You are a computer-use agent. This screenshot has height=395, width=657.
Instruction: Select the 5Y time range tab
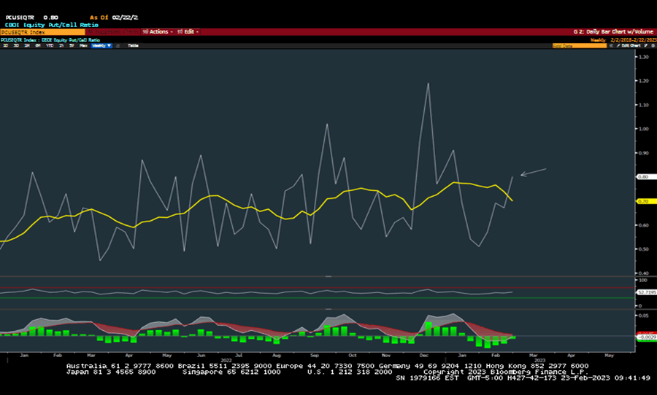point(72,46)
